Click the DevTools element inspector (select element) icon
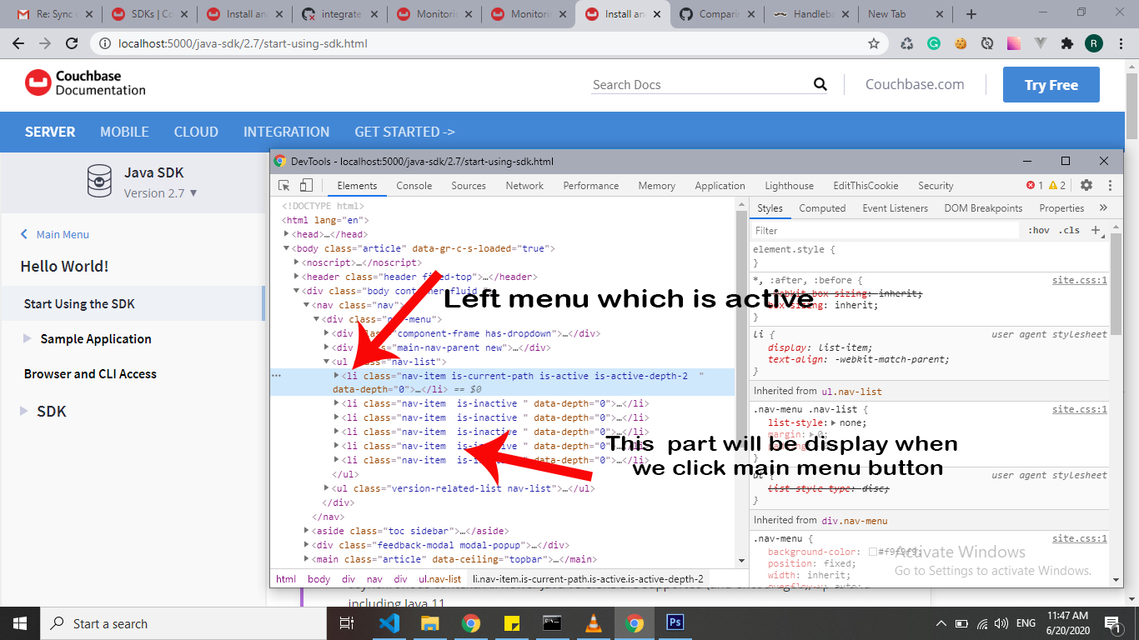Image resolution: width=1139 pixels, height=640 pixels. 284,186
